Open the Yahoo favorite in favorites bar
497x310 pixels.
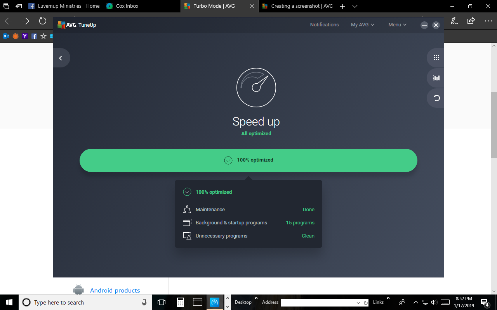pos(25,36)
